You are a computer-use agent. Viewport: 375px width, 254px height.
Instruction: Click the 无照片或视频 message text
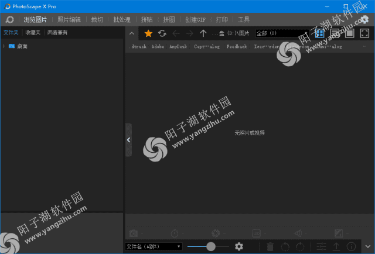pos(250,133)
